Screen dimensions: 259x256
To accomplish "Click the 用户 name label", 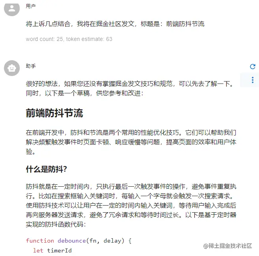I will point(31,6).
